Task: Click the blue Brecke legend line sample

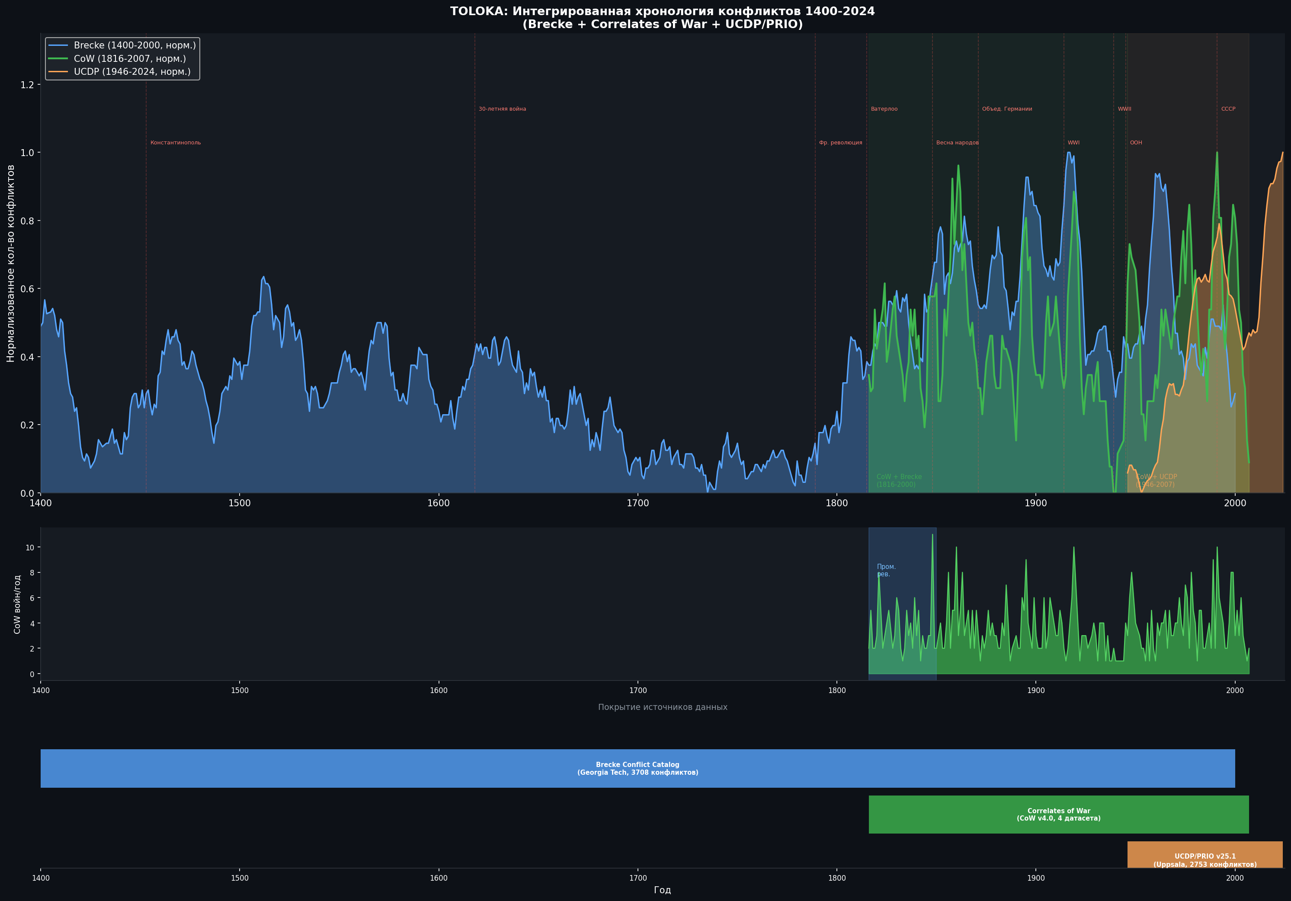Action: coord(58,45)
